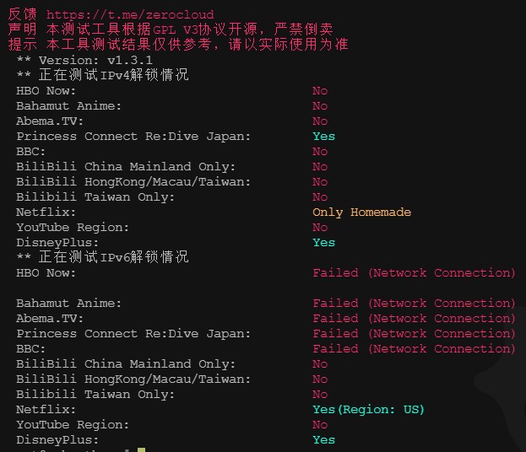Click the terminal cursor block at prompt
The image size is (526, 452).
pos(141,449)
